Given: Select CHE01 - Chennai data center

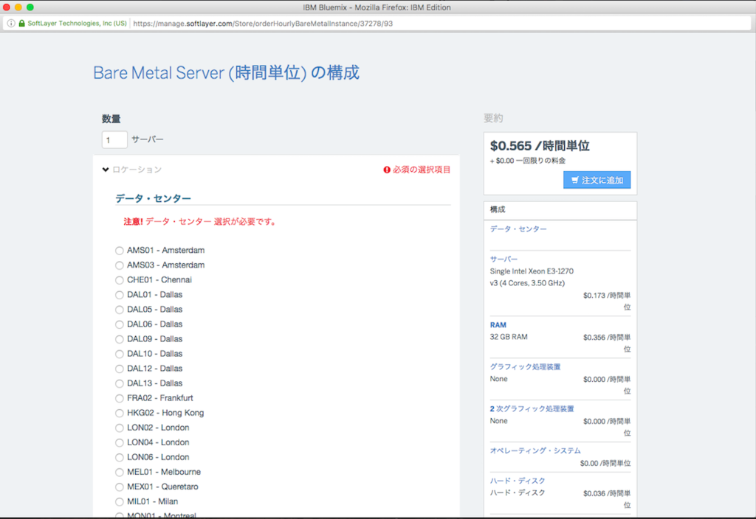Looking at the screenshot, I should pos(119,280).
